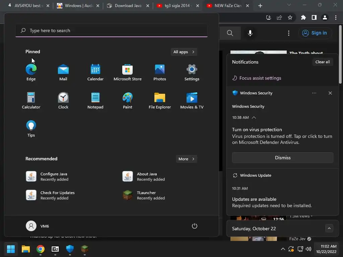Sign in to YouTube
343x257 pixels.
pos(315,33)
